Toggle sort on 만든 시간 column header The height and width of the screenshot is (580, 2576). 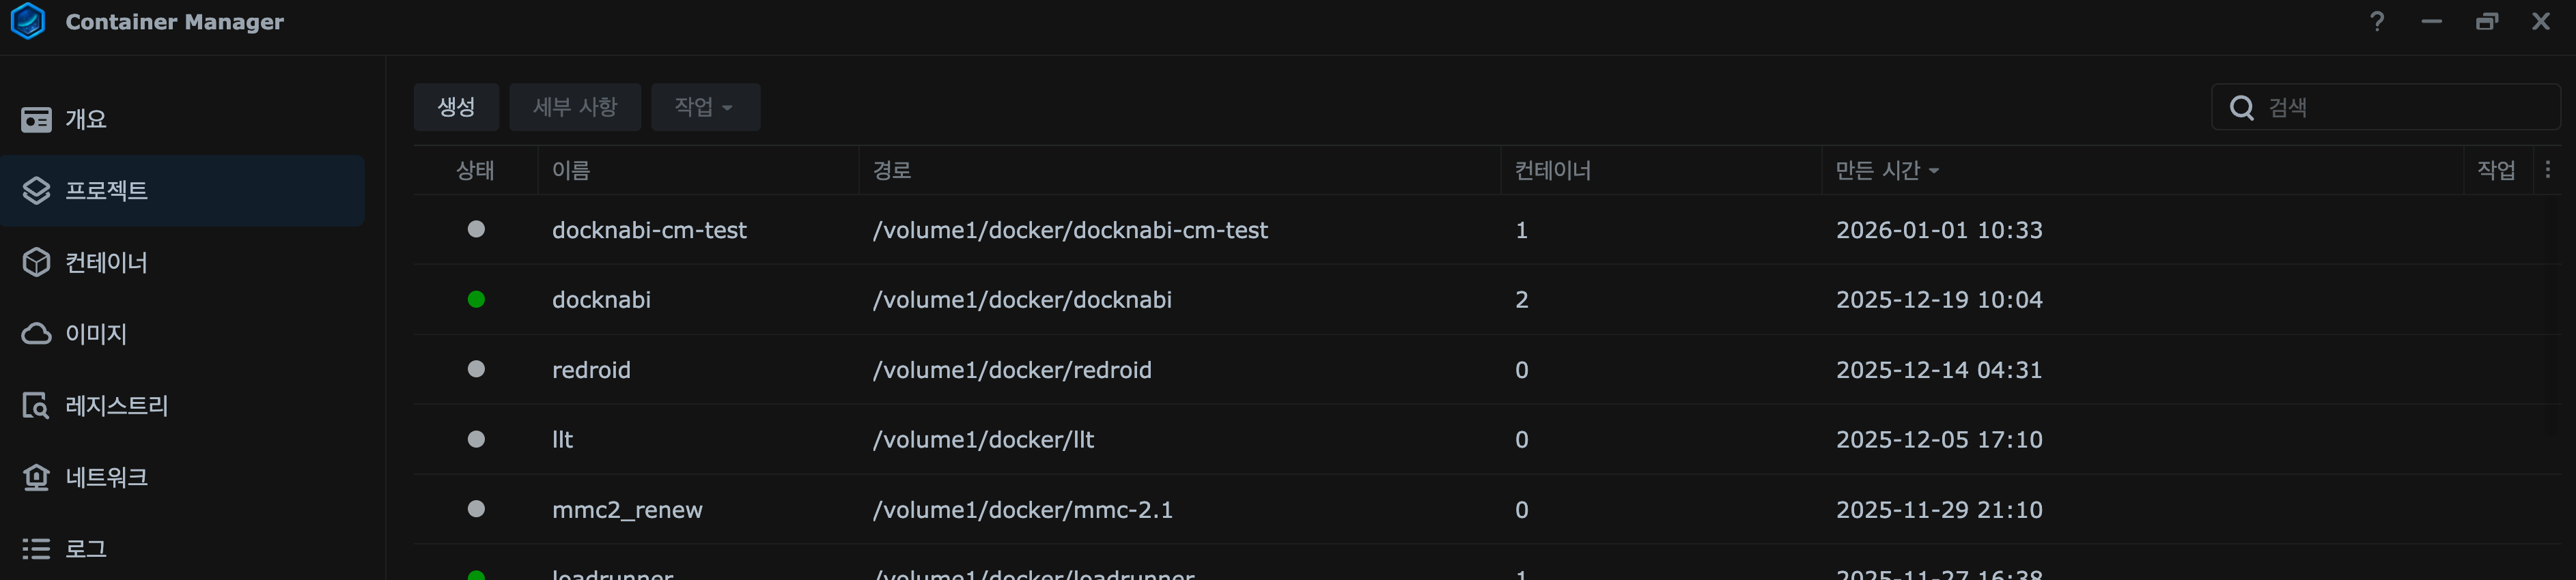click(x=1886, y=171)
